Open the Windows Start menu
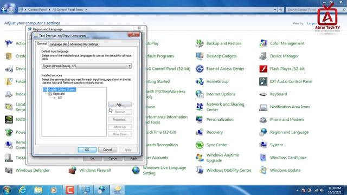347x195 pixels. (x=7, y=190)
